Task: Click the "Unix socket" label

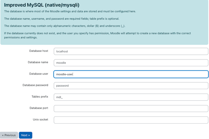Action: pyautogui.click(x=41, y=119)
